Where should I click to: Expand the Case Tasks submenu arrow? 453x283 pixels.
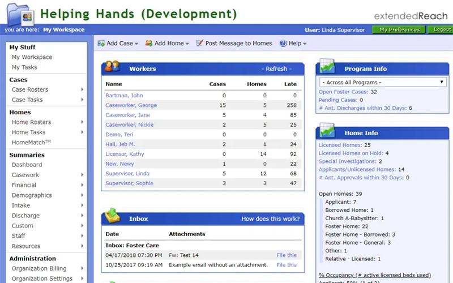(x=82, y=100)
